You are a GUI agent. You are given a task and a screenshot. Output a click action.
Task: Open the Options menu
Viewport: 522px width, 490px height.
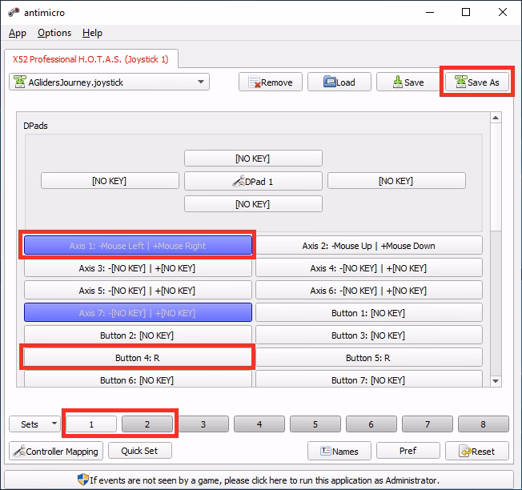(x=54, y=33)
